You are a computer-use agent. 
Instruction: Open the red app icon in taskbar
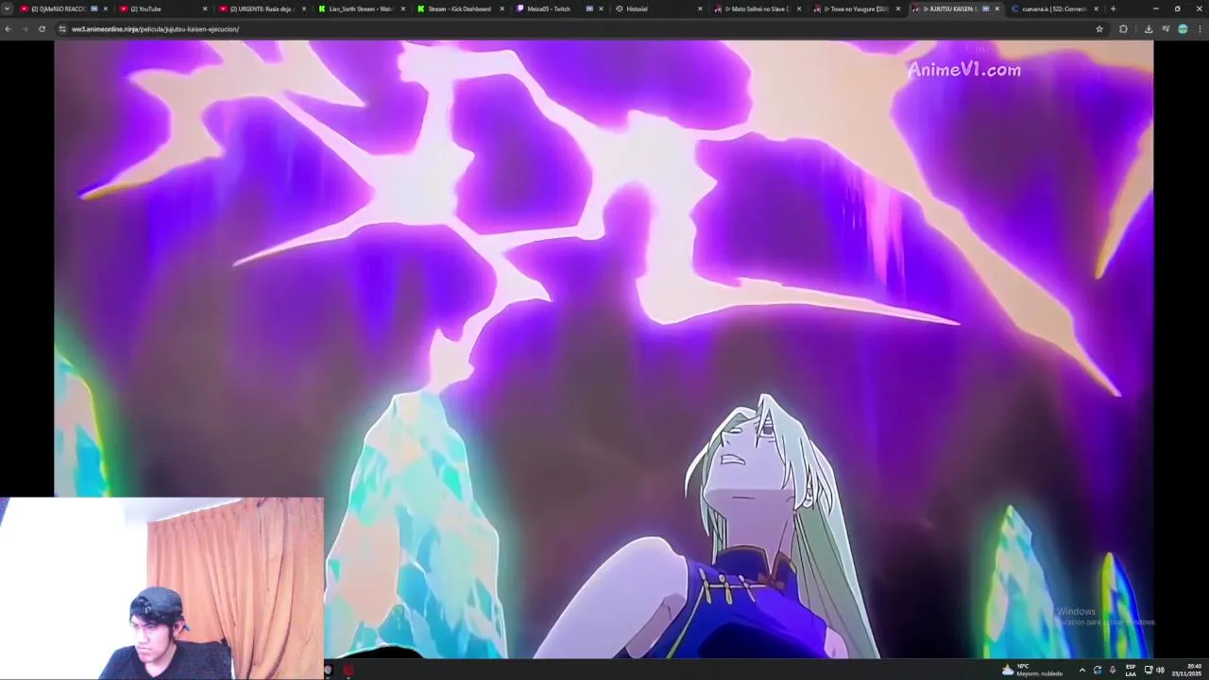point(349,670)
